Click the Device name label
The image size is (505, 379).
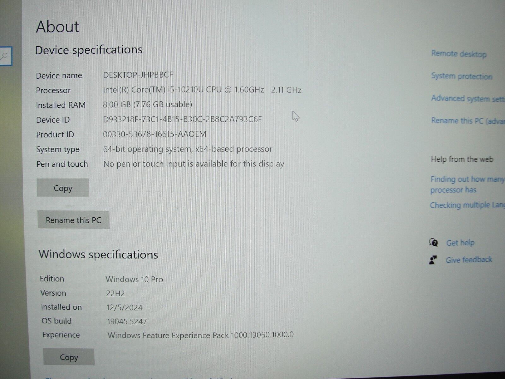click(59, 75)
